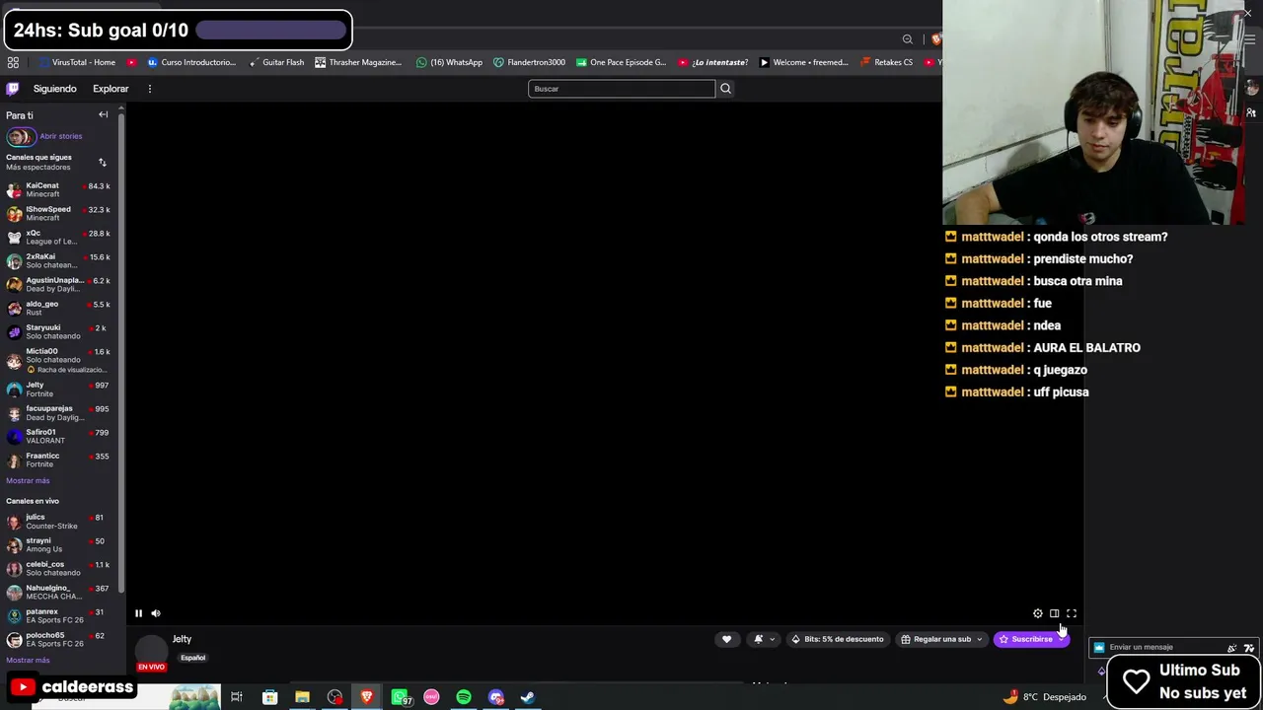Viewport: 1263px width, 710px height.
Task: Click the search magnifier button
Action: (725, 89)
